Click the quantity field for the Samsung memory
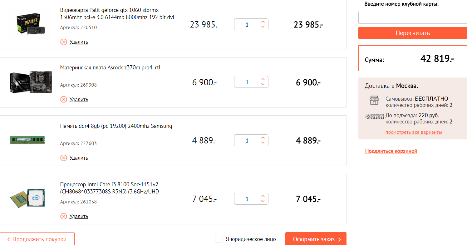The image size is (467, 245). (247, 141)
